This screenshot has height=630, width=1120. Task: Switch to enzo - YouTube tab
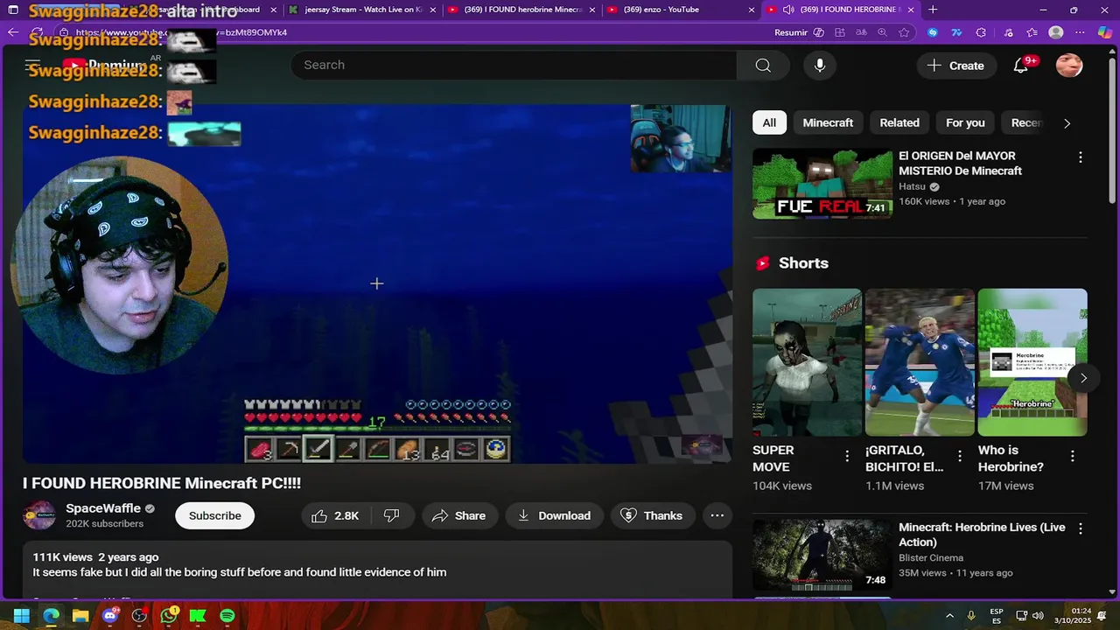[680, 10]
